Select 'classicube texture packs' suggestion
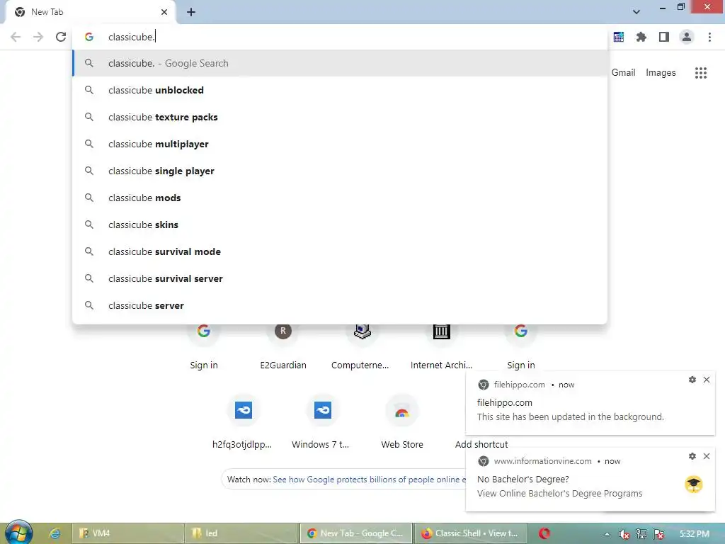The height and width of the screenshot is (544, 725). tap(340, 117)
